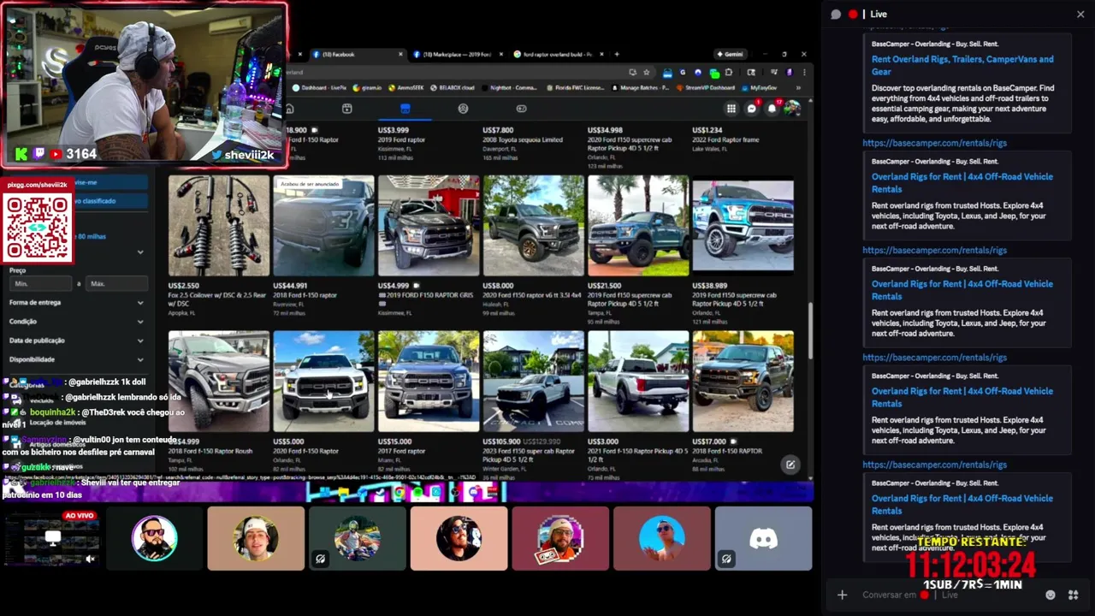Open a new Chrome tab with plus
Screen dimensions: 1095x616
[616, 54]
